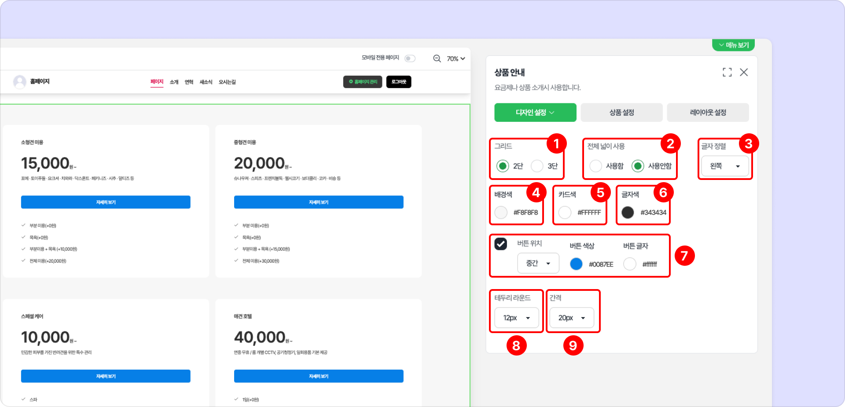Click the 15,000 price text
Viewport: 845px width, 407px height.
click(x=45, y=163)
